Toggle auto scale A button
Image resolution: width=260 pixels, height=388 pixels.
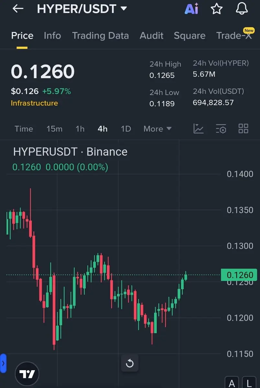point(232,382)
